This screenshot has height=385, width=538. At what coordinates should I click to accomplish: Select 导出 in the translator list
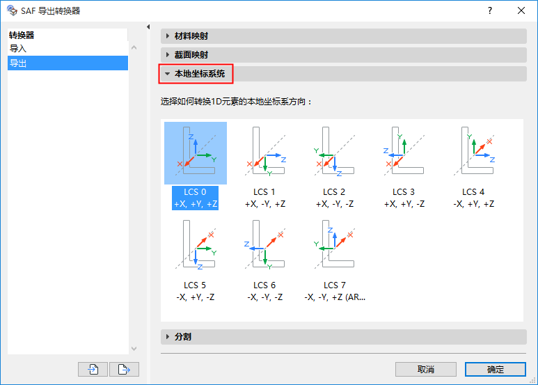[x=68, y=63]
